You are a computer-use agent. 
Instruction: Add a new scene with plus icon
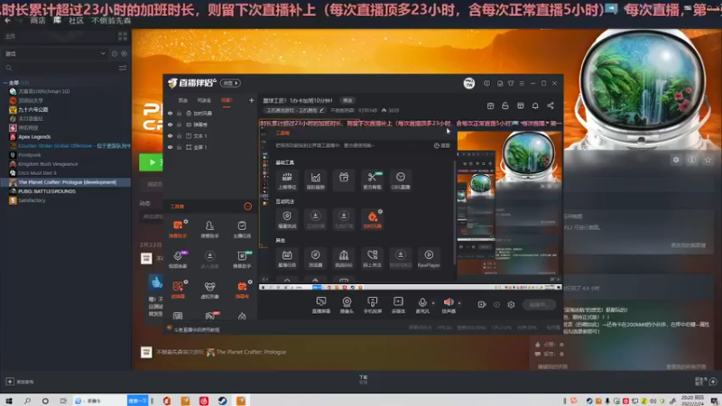coord(252,100)
